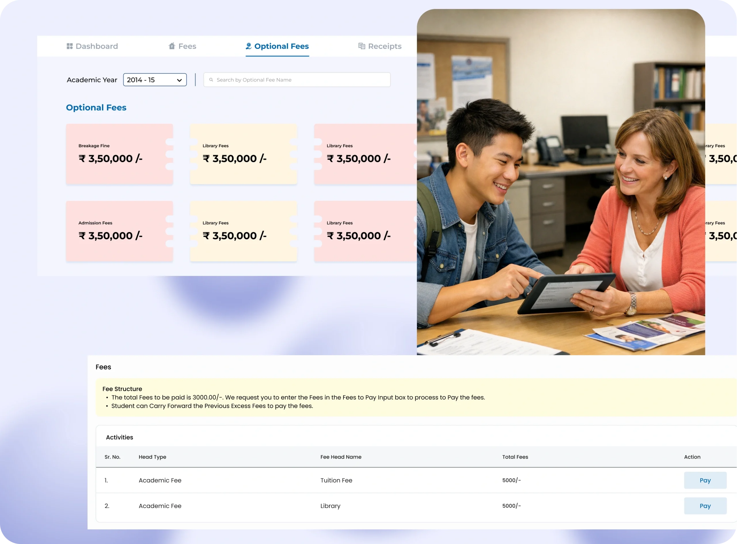This screenshot has width=737, height=544.
Task: Open the Receipts tab
Action: click(x=384, y=46)
